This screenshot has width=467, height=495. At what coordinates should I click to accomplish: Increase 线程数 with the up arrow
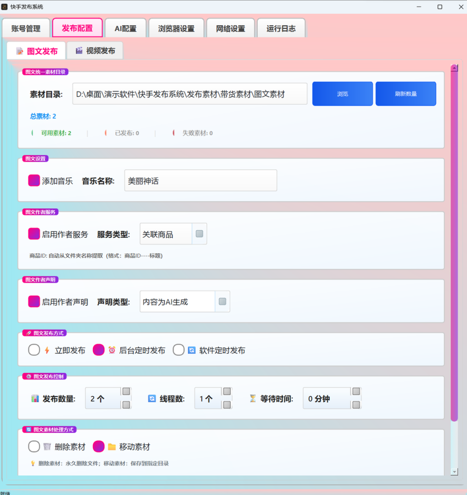[227, 392]
